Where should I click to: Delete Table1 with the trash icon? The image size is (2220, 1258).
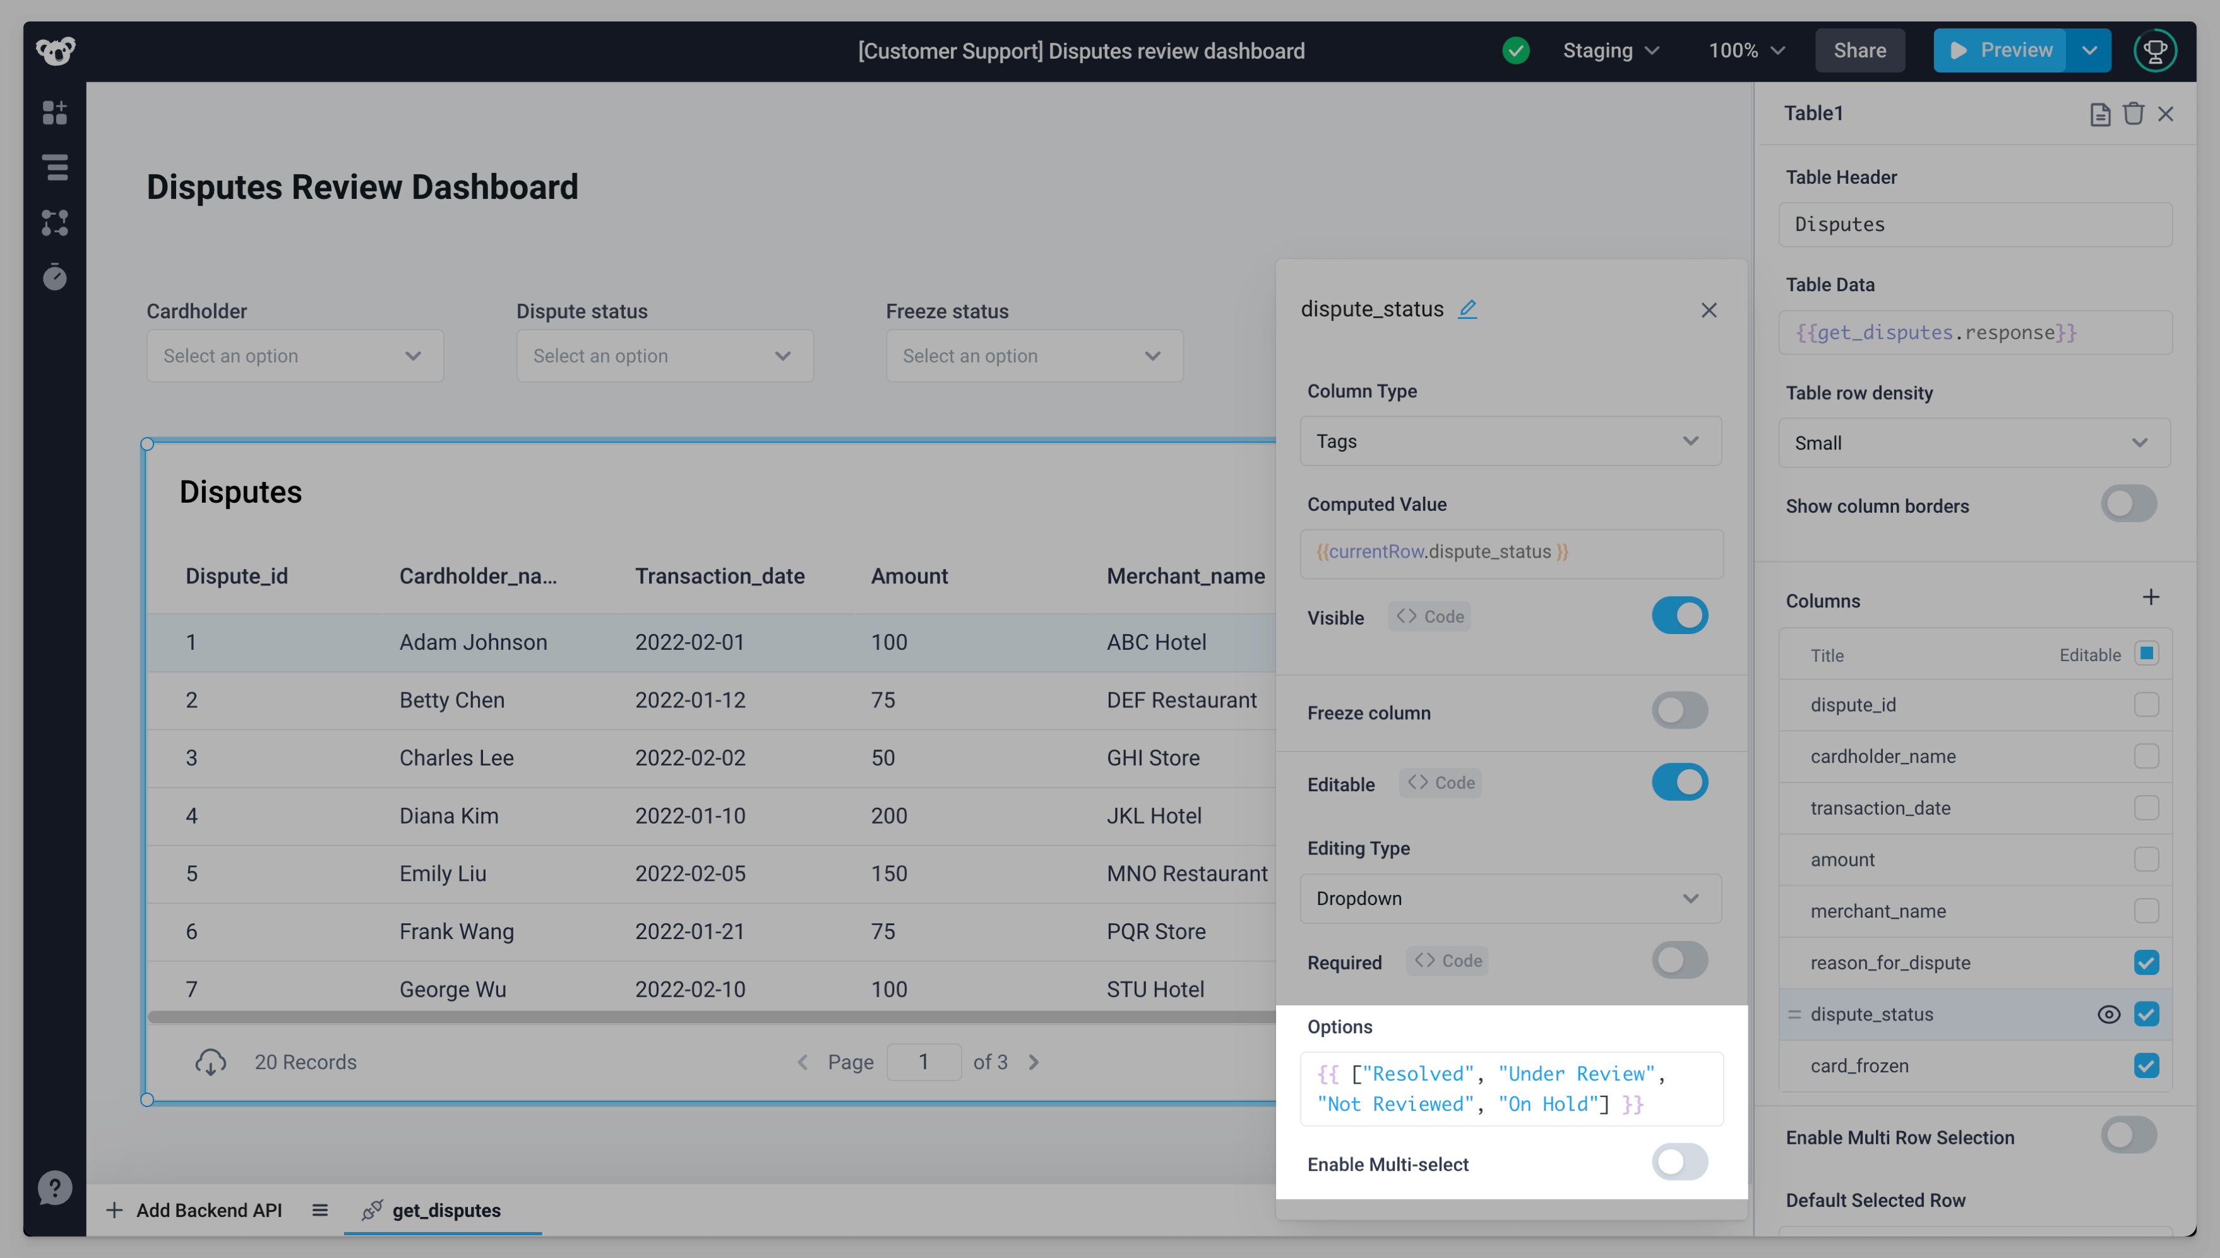pyautogui.click(x=2133, y=114)
